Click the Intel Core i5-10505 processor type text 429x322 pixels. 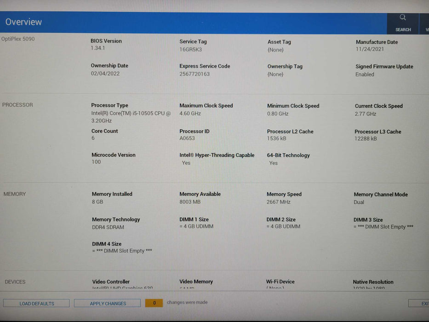point(131,117)
